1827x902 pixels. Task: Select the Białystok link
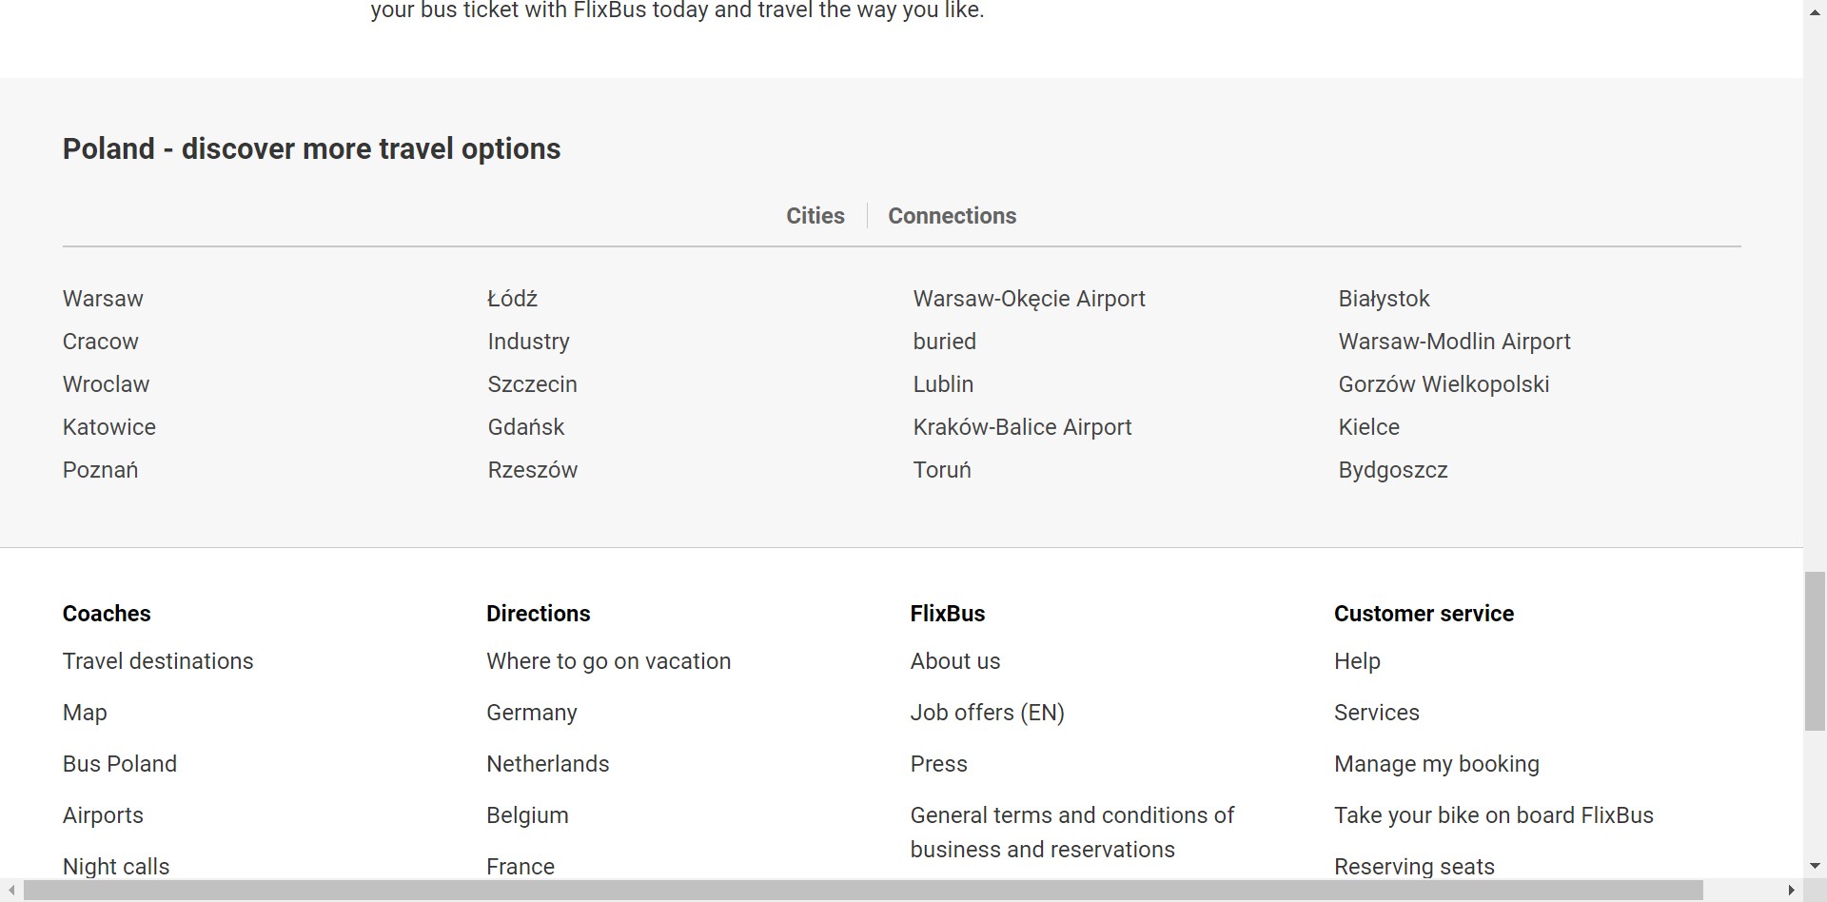(1384, 299)
